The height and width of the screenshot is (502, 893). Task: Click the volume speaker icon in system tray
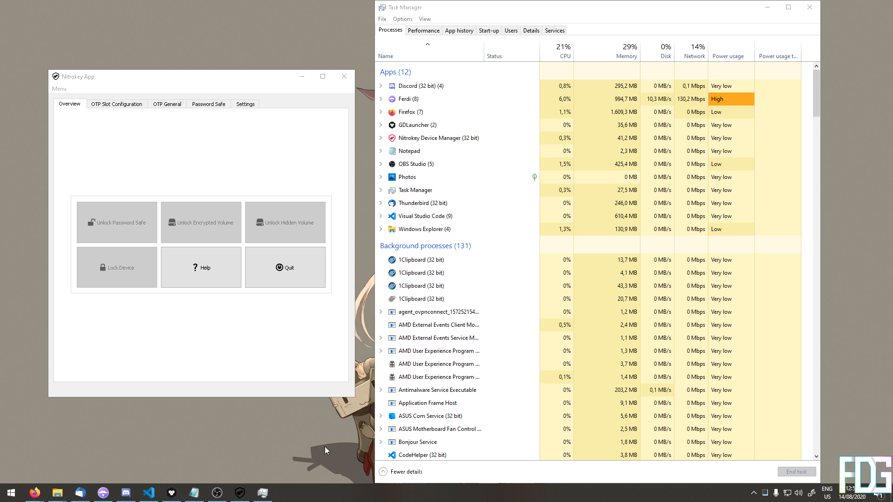pyautogui.click(x=799, y=493)
